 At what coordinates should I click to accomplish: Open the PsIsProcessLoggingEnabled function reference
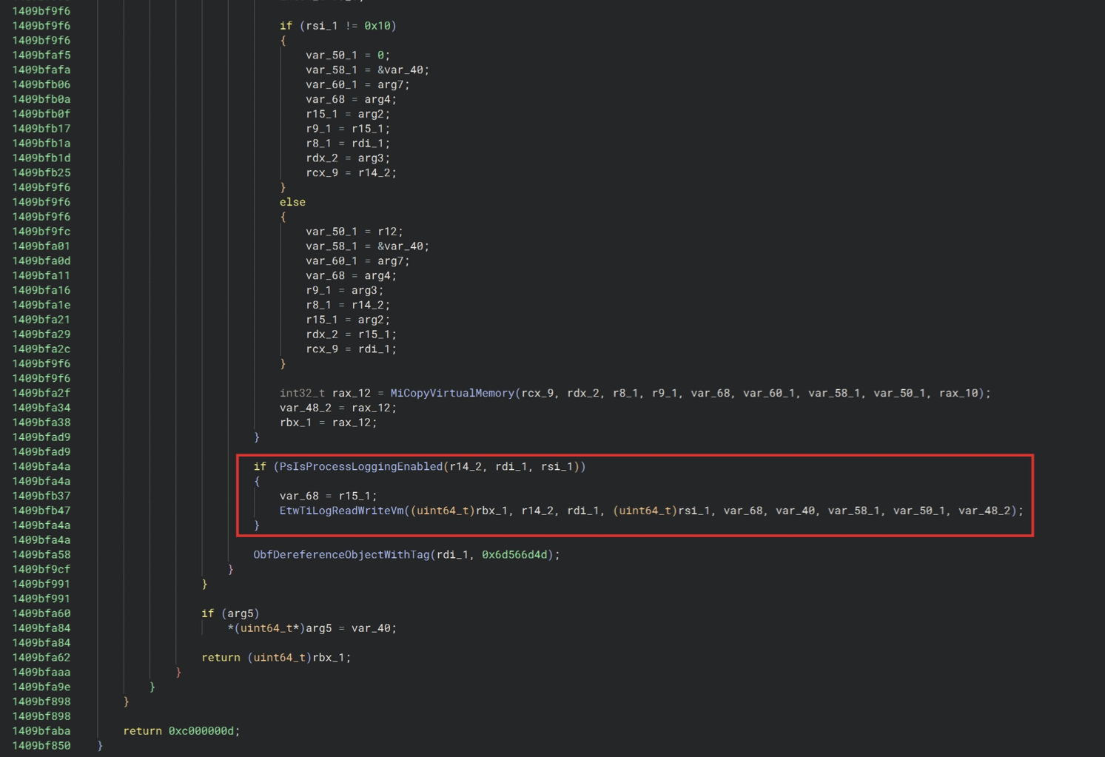point(358,466)
